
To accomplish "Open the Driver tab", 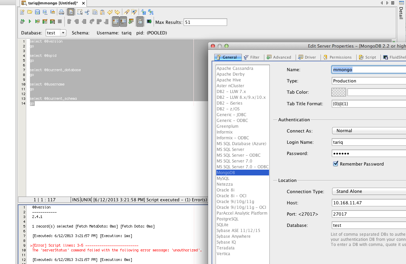I will 307,57.
